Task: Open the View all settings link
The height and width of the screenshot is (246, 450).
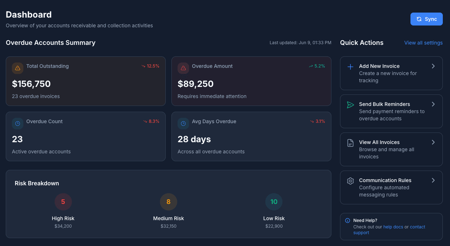Action: [423, 42]
